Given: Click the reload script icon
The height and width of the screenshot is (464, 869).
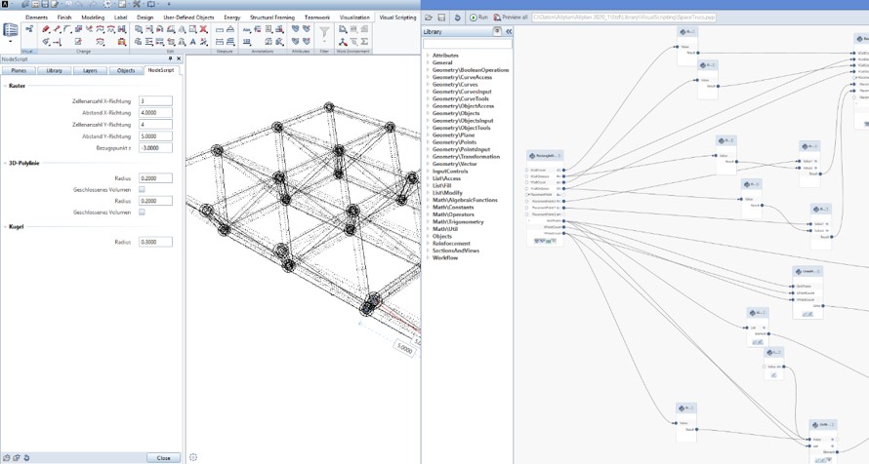Looking at the screenshot, I should coord(458,18).
